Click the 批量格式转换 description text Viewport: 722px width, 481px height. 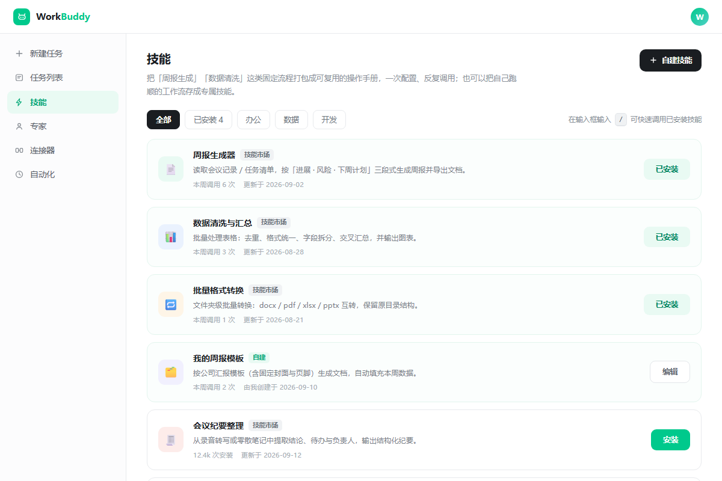[x=306, y=305]
